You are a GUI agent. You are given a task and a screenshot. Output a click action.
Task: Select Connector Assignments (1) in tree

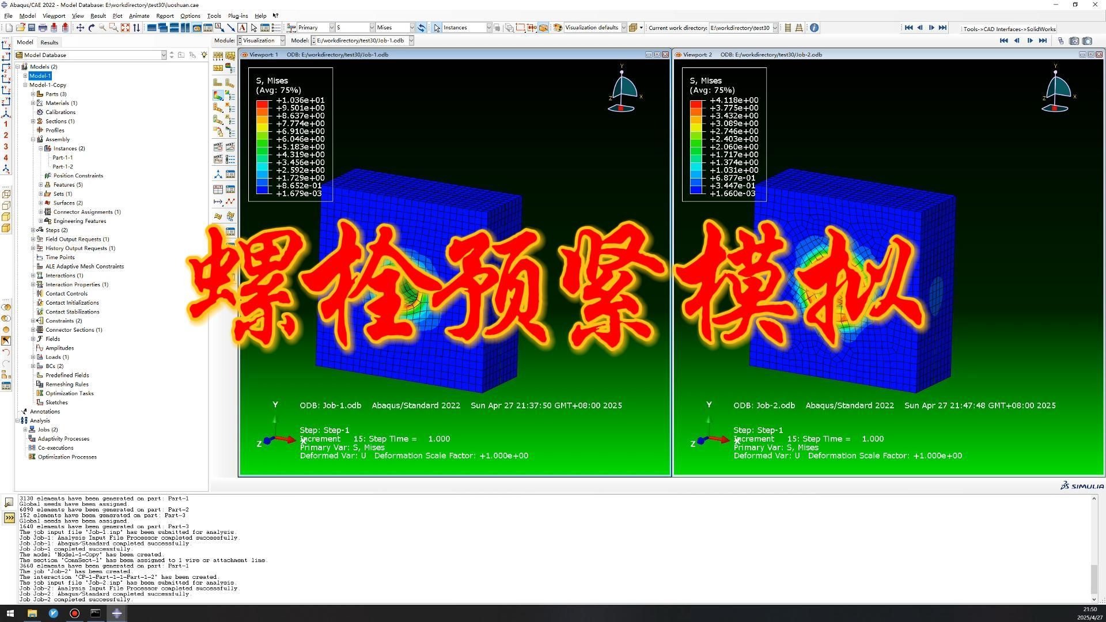(x=87, y=212)
